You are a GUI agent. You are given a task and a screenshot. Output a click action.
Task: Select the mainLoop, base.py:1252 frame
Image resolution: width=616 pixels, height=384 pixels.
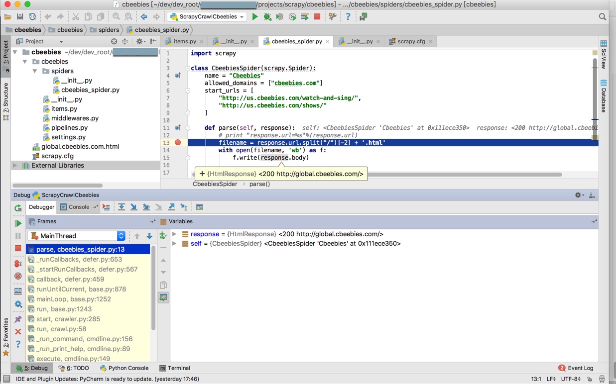click(x=89, y=299)
